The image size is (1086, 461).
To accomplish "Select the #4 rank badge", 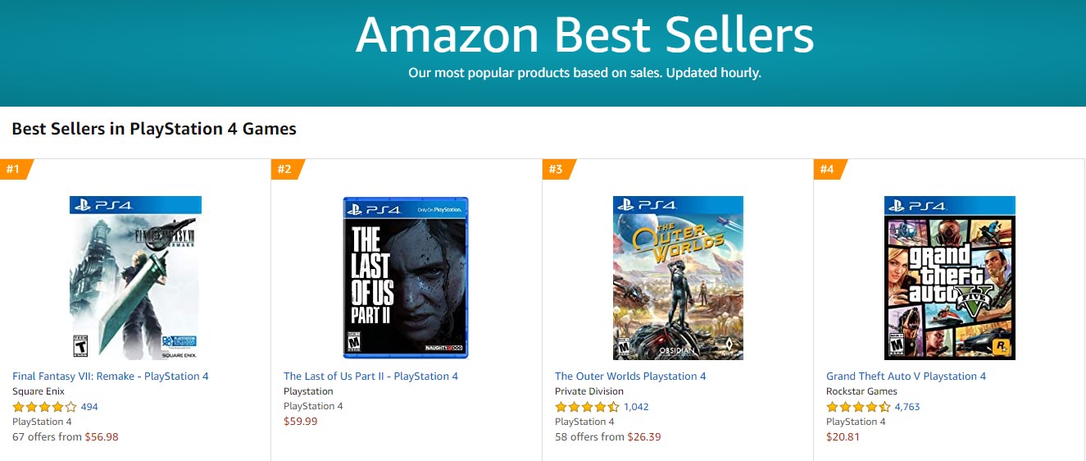I will tap(827, 169).
